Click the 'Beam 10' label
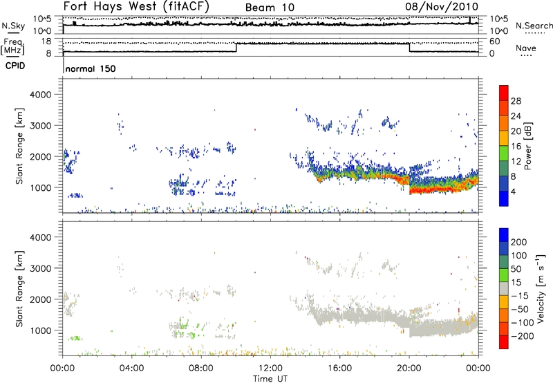The image size is (553, 383). 270,8
